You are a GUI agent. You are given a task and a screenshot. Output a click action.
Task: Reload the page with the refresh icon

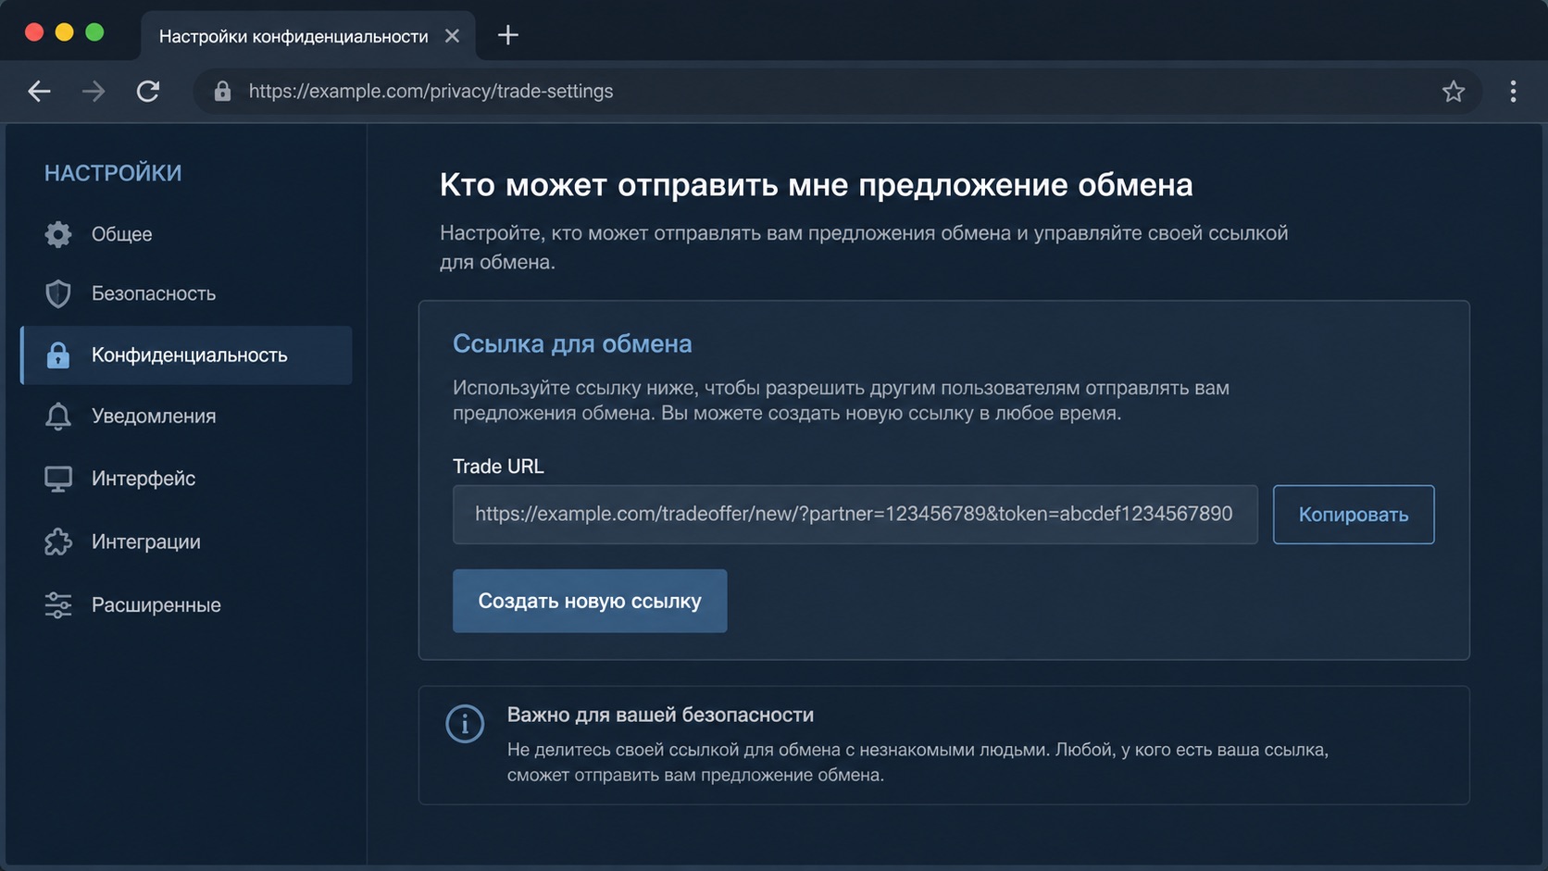[x=148, y=91]
